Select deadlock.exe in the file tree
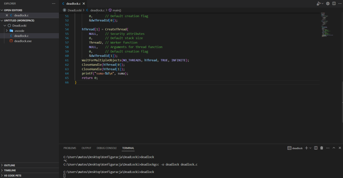 coord(23,41)
